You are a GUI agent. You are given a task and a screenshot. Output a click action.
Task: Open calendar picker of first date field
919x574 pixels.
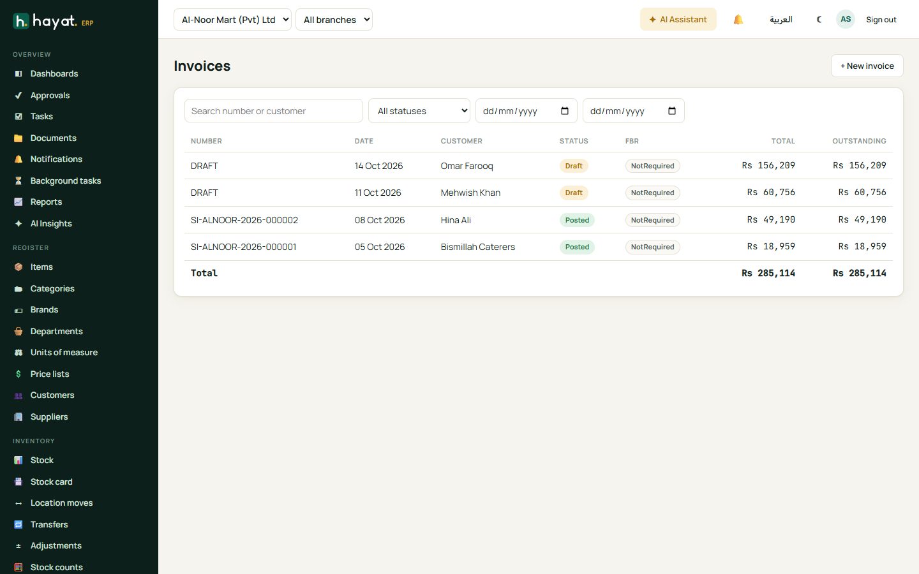pos(565,111)
